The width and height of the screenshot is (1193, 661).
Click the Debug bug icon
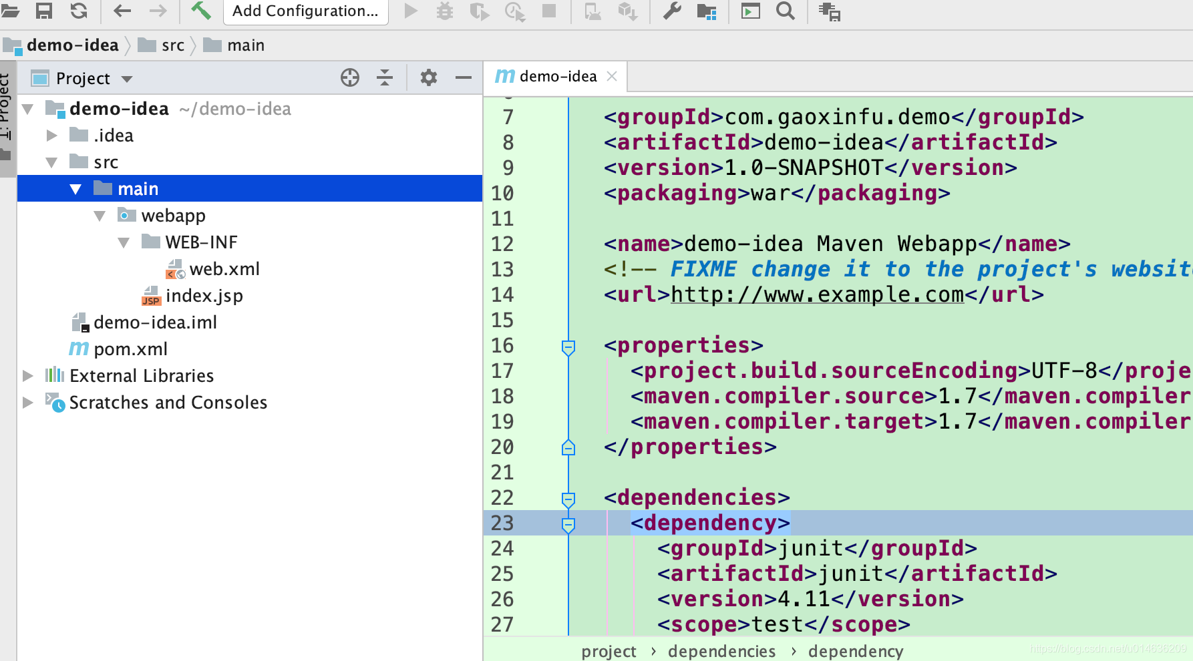[x=445, y=11]
